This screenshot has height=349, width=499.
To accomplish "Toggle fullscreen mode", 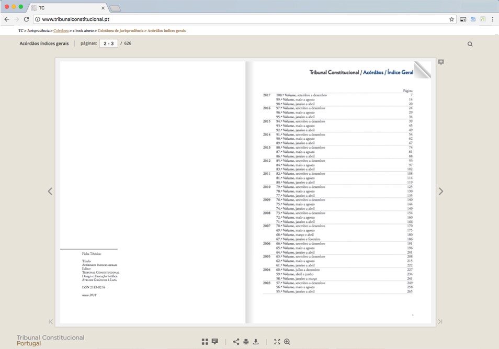I will 277,342.
